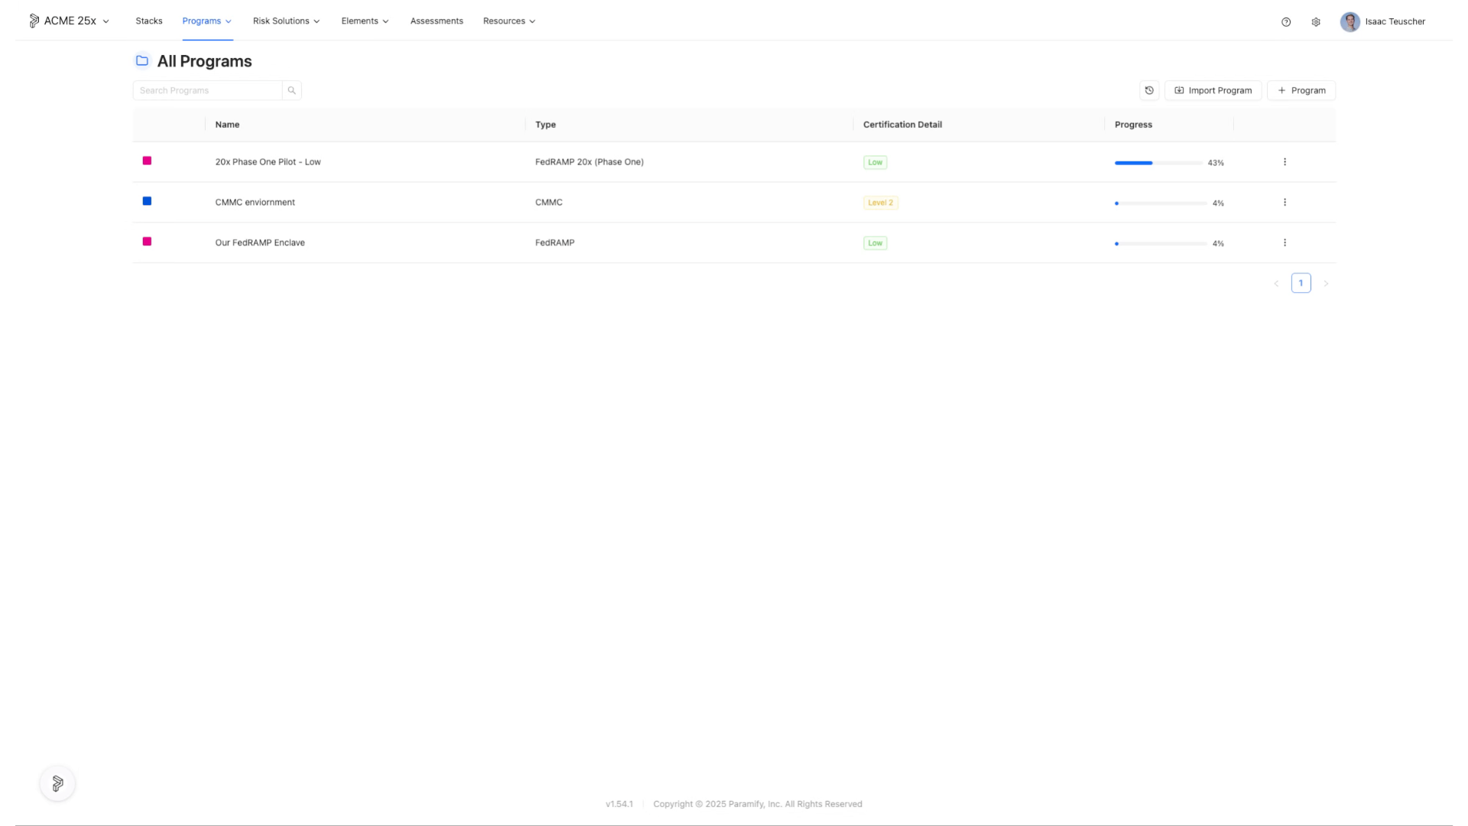
Task: Expand the Risk Solutions menu
Action: pyautogui.click(x=286, y=21)
